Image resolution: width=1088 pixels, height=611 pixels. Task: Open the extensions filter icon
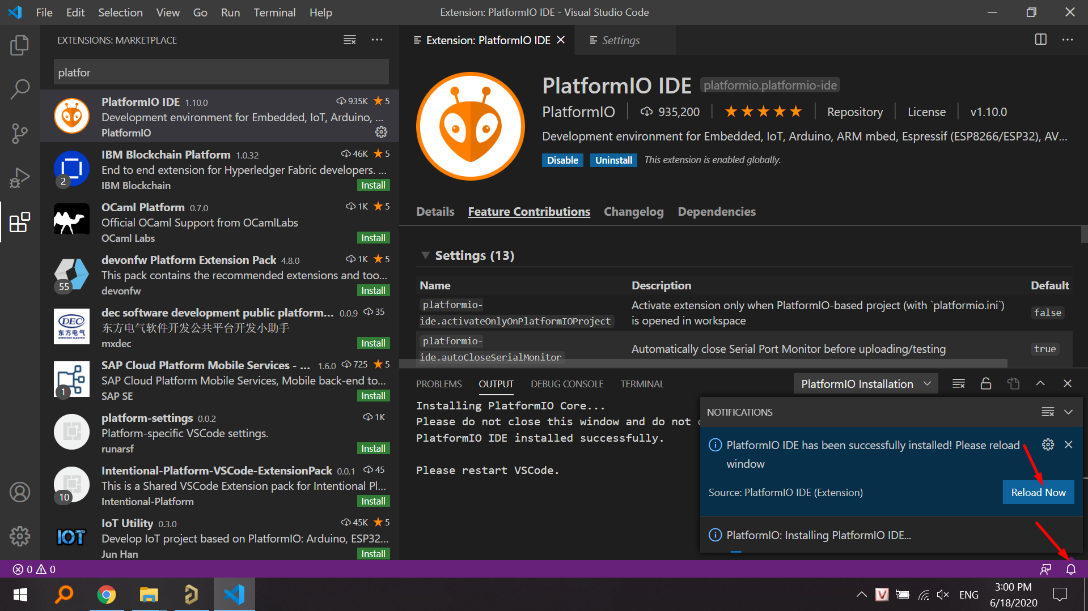[349, 40]
